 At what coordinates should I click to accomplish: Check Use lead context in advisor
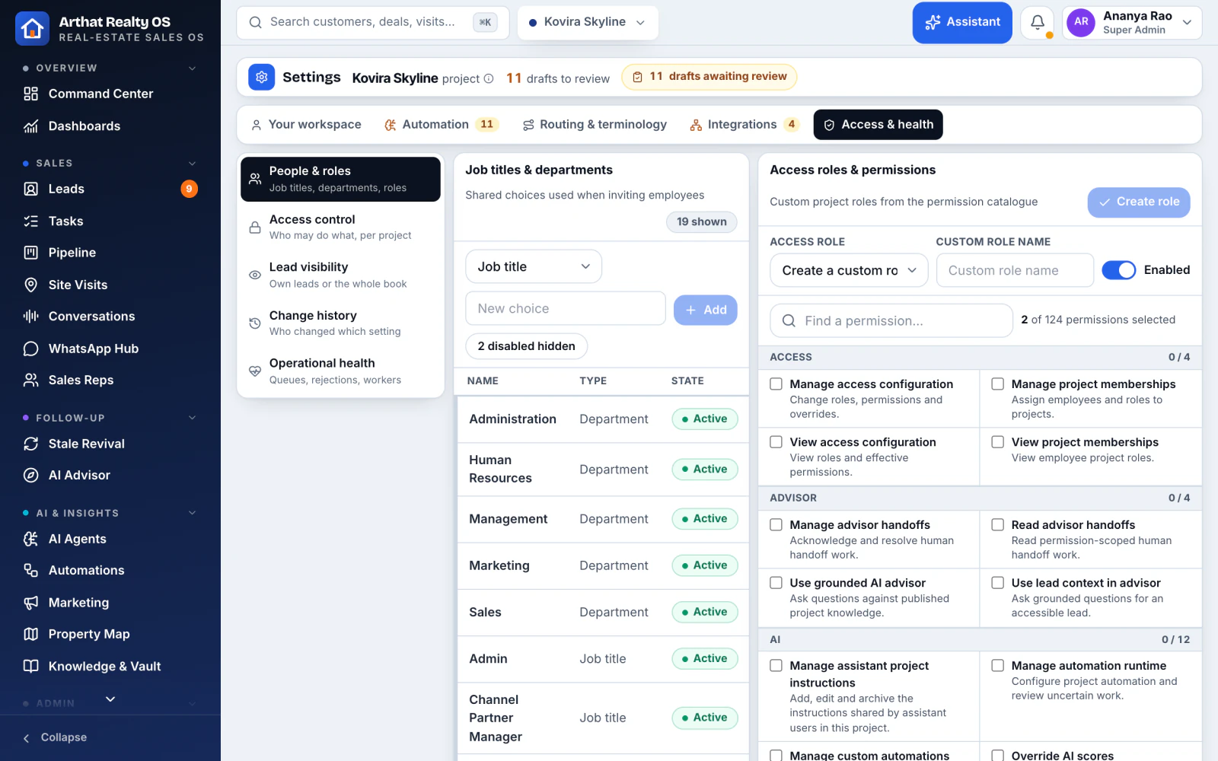click(x=997, y=583)
